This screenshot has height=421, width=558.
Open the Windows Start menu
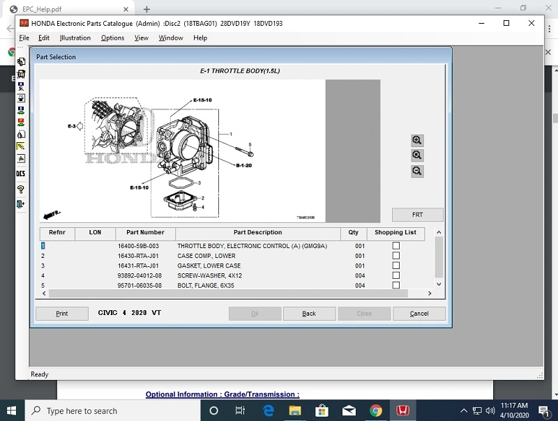11,411
